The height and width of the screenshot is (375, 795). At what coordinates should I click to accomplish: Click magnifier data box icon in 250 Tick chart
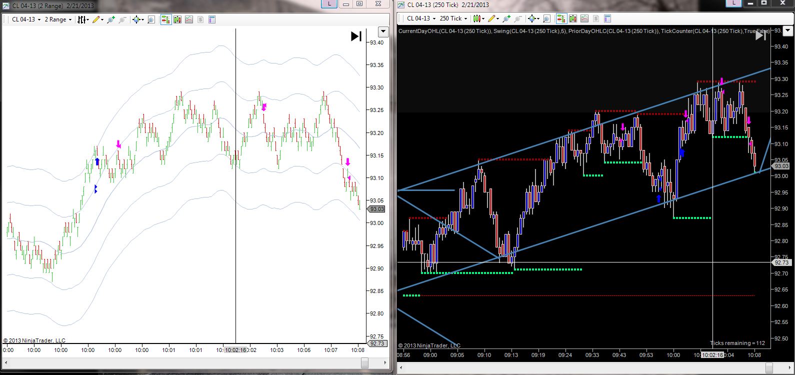(x=546, y=18)
